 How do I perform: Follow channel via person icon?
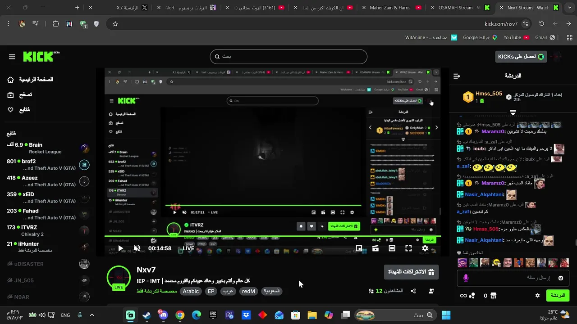click(x=431, y=291)
